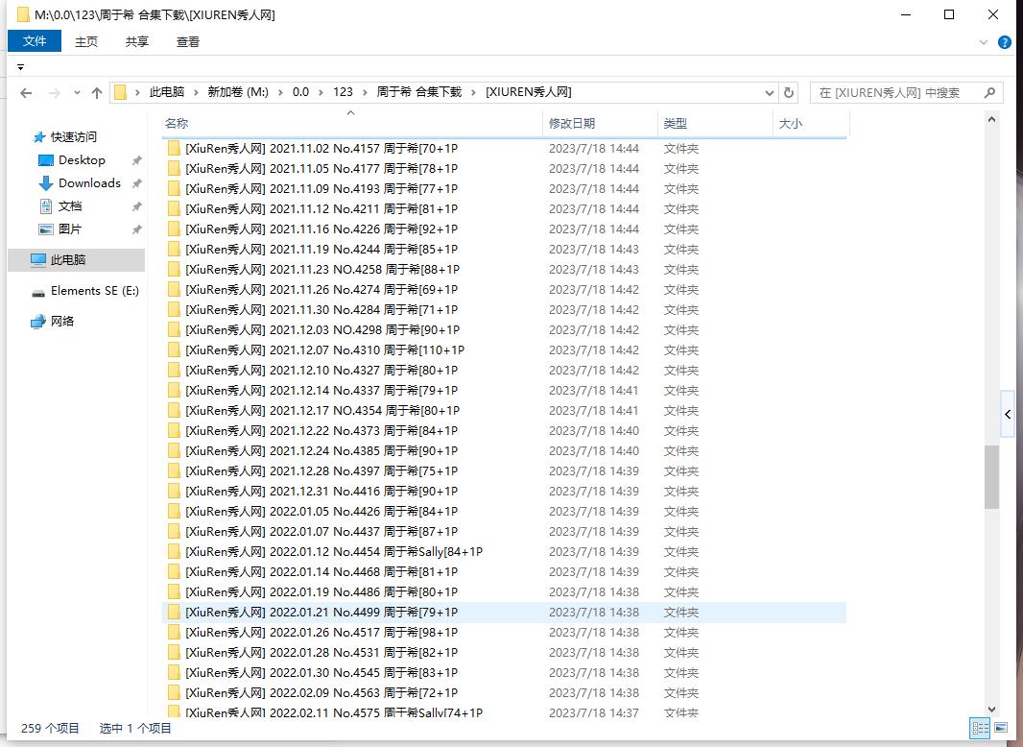Open the Explorer help icon
Viewport: 1023px width, 747px height.
[1005, 42]
